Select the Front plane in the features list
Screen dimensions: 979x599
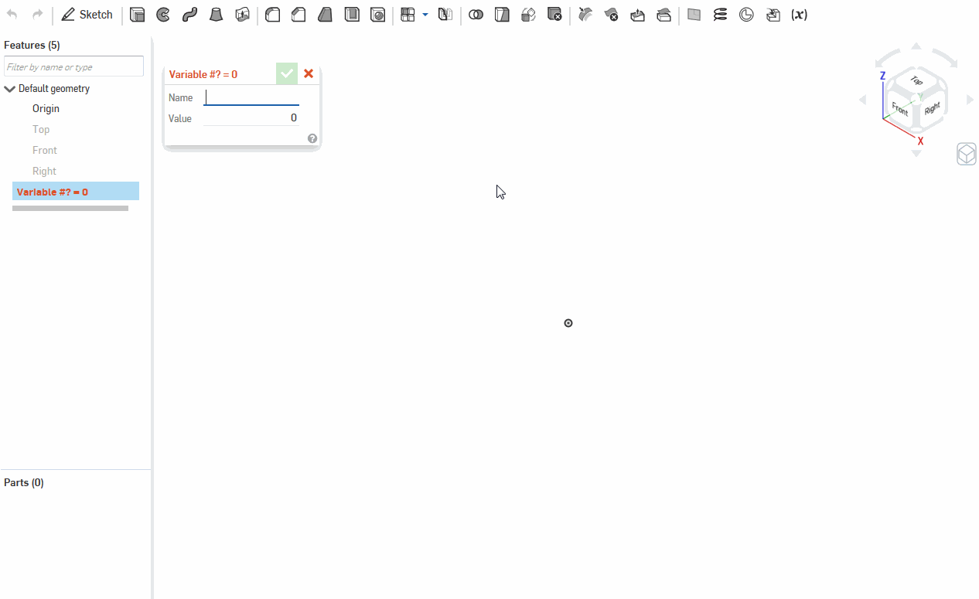44,149
